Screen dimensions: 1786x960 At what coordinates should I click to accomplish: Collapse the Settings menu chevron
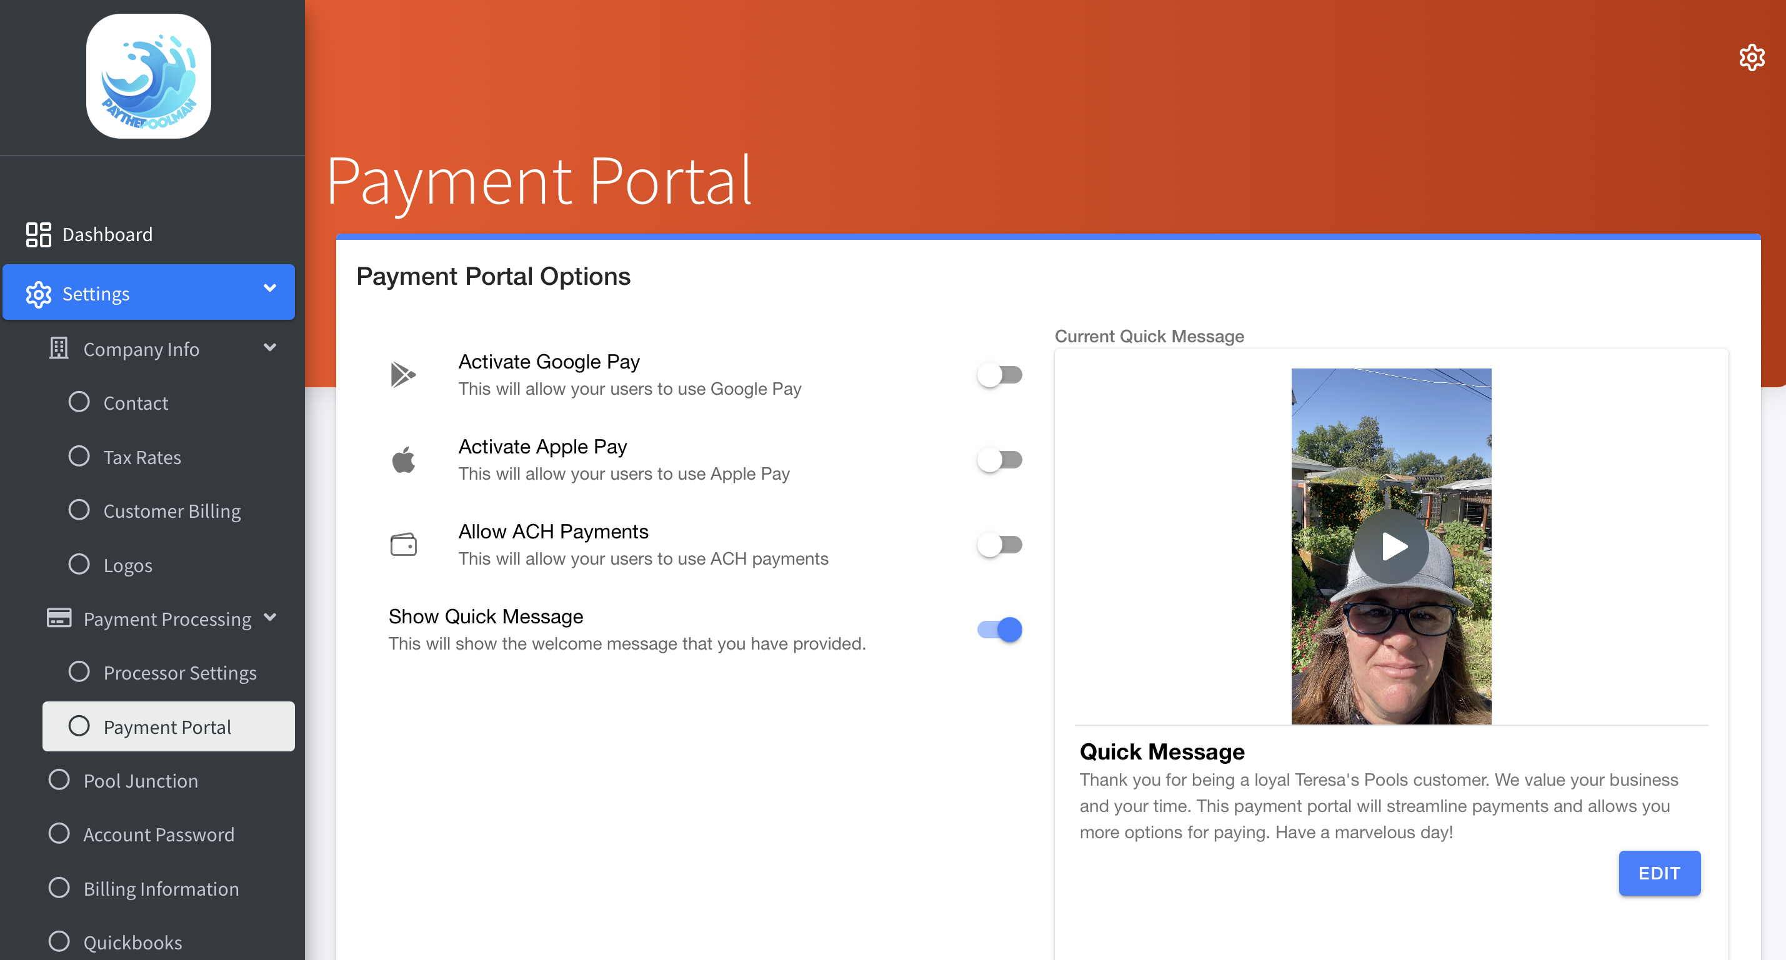(x=270, y=289)
